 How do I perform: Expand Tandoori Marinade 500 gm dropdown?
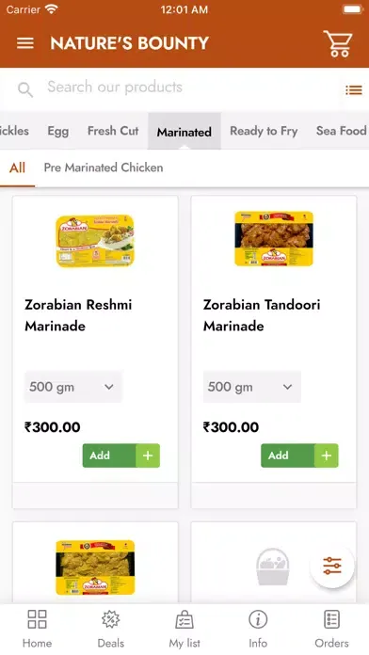pos(252,387)
